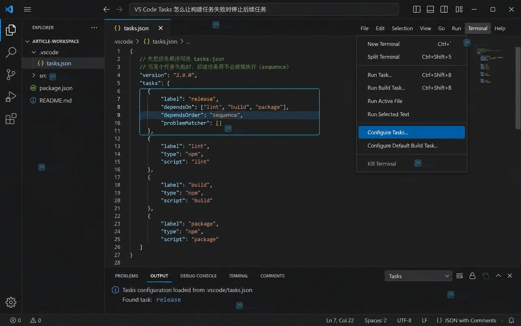Close the bottom panel with X
521x326 pixels.
pyautogui.click(x=510, y=276)
